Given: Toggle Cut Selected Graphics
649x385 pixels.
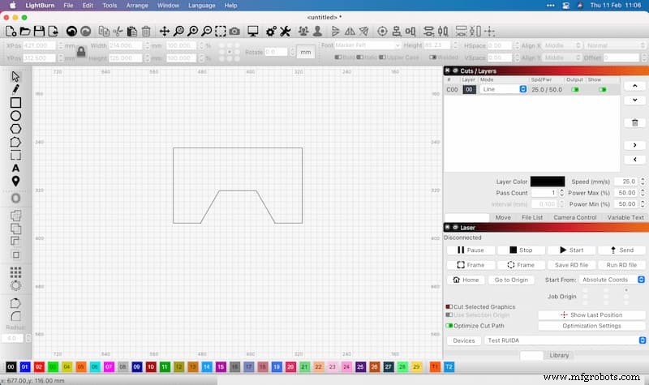Looking at the screenshot, I should [x=449, y=307].
